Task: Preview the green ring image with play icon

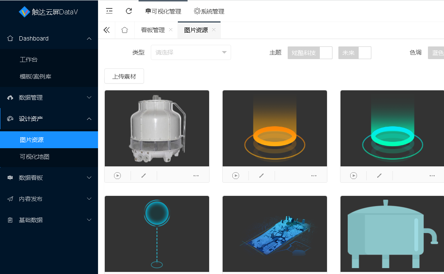Action: coord(354,176)
